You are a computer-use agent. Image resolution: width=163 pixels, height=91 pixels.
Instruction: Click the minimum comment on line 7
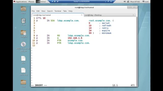pos(106,33)
